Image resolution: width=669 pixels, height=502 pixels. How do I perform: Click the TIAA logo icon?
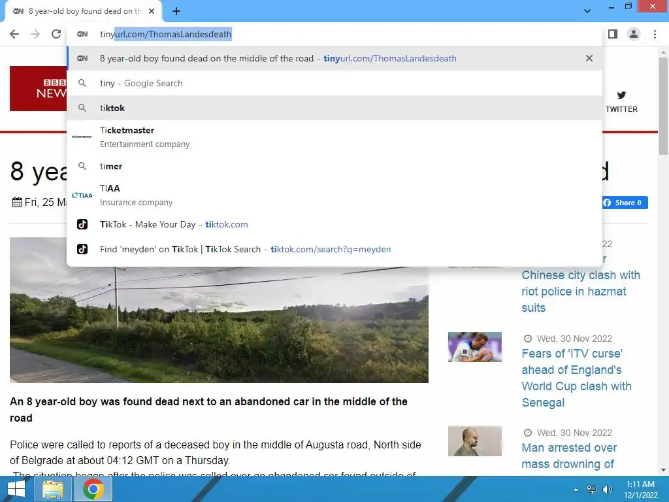[x=82, y=195]
